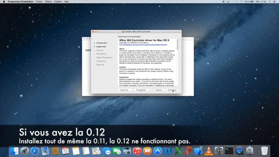Screen dimensions: 279x157
Task: Open FaceTime green icon in dock
Action: click(x=117, y=151)
